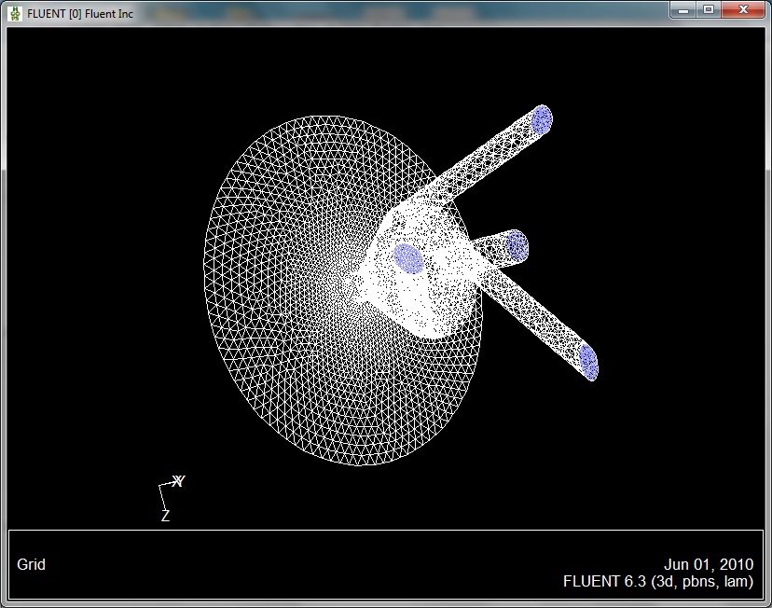This screenshot has height=608, width=772.
Task: Click the XYZ axis triad origin
Action: 164,485
